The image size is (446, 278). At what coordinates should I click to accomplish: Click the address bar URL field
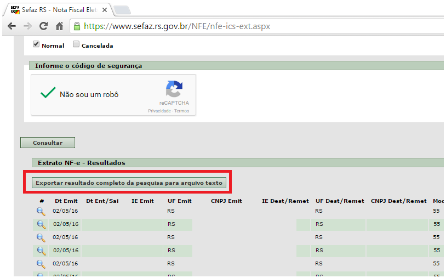[256, 26]
